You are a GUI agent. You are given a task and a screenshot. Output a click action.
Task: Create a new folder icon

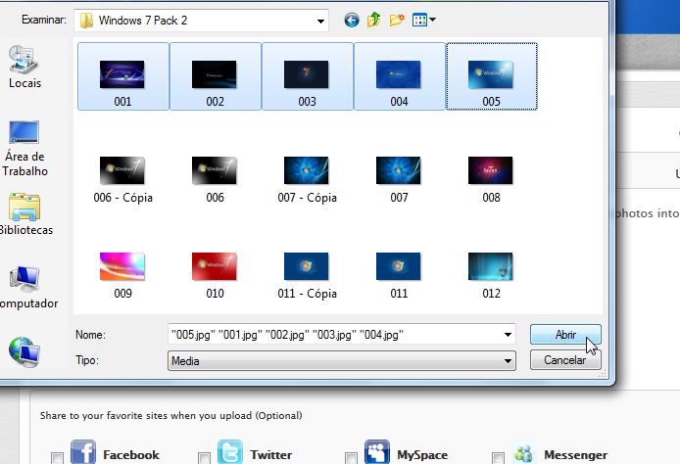coord(397,20)
